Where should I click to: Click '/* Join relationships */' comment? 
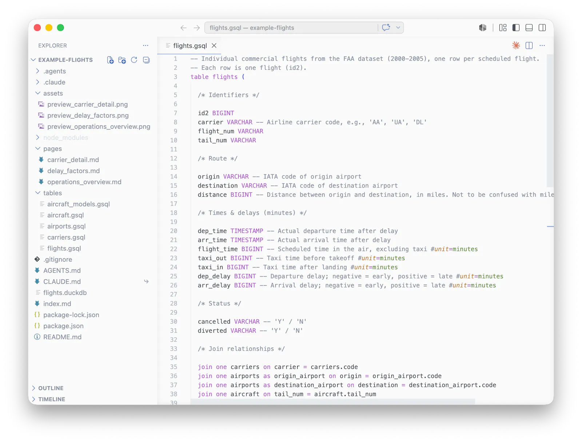click(x=241, y=349)
